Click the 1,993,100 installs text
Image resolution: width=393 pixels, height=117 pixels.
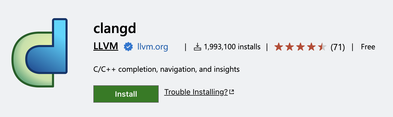232,47
